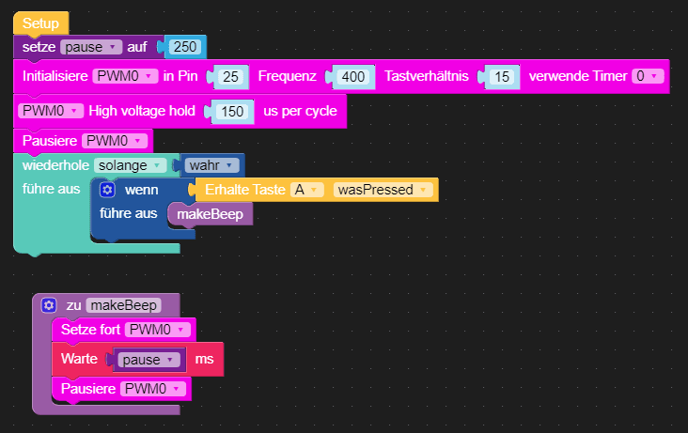Open PWM0 dropdown in Setze fort block
688x433 pixels.
pos(159,330)
